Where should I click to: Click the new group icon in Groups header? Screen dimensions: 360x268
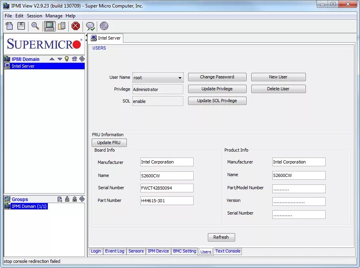point(60,199)
